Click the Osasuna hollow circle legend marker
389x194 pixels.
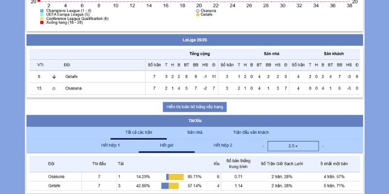(197, 10)
